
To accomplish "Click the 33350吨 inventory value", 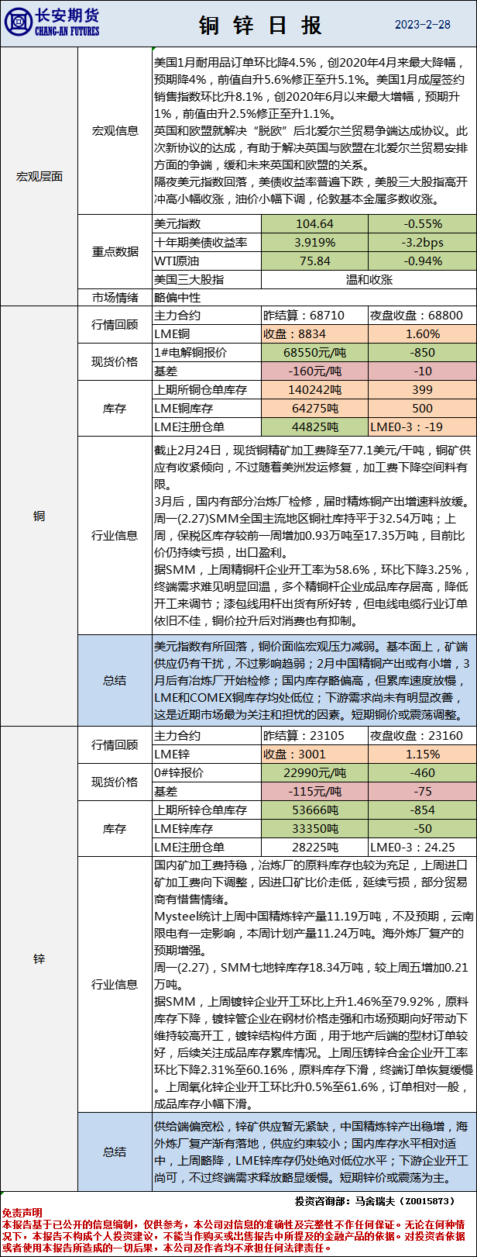I will tap(314, 829).
